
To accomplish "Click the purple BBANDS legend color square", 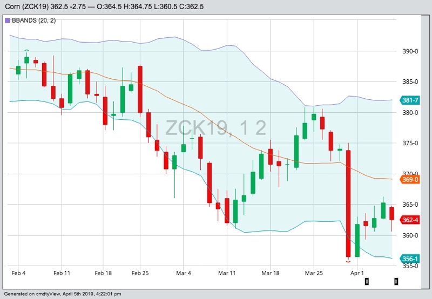I will click(8, 21).
